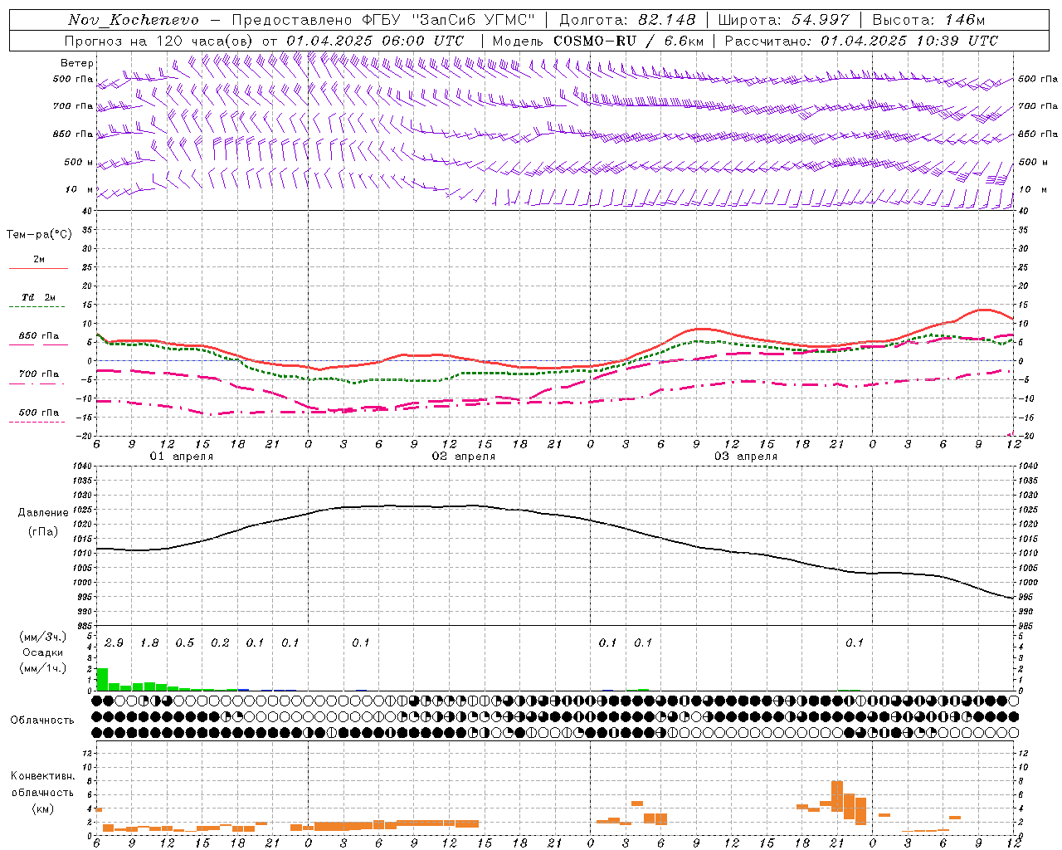
Task: Click the "(гПа)" pressure unit label
Action: [x=42, y=531]
